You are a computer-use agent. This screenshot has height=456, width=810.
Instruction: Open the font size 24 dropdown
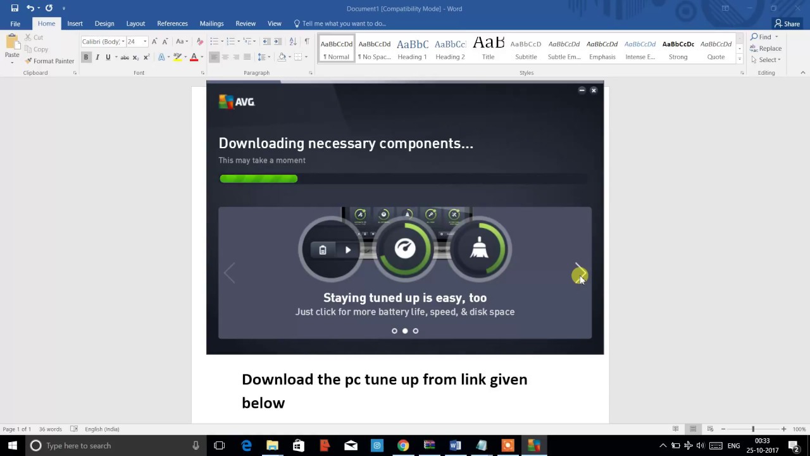tap(145, 41)
